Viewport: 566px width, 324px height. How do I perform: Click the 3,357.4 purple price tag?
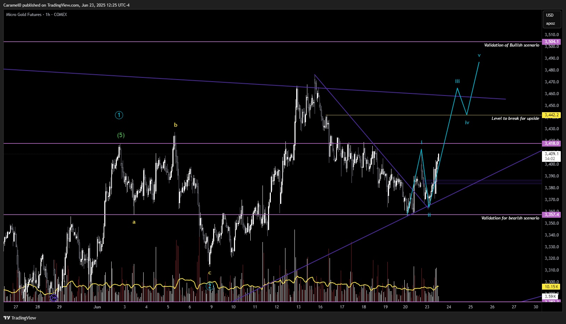pos(552,215)
